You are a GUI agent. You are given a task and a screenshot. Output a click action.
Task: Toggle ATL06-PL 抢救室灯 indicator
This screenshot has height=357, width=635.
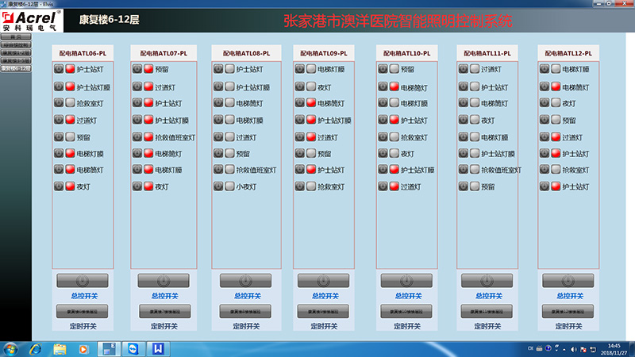point(70,103)
